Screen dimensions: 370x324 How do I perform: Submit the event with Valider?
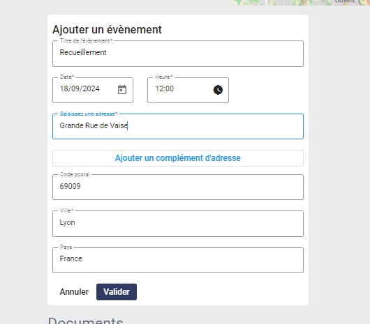(117, 292)
